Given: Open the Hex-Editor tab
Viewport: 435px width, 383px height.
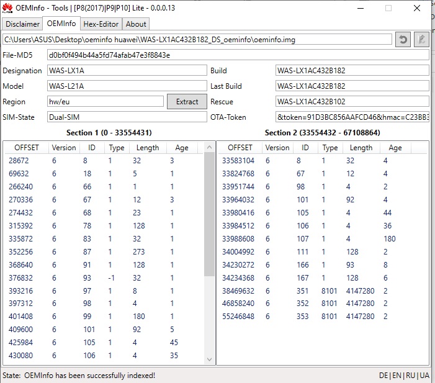Looking at the screenshot, I should pyautogui.click(x=101, y=24).
